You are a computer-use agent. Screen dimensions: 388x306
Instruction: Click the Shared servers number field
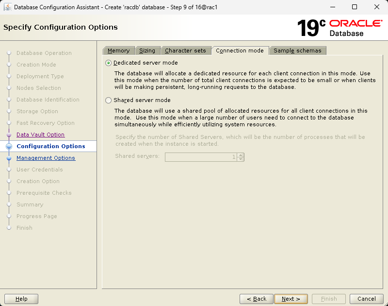pos(201,157)
